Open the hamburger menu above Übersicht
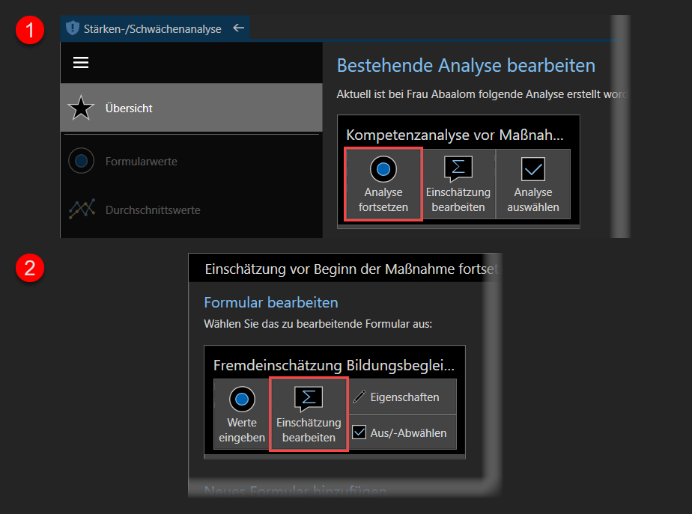This screenshot has width=692, height=514. [81, 63]
